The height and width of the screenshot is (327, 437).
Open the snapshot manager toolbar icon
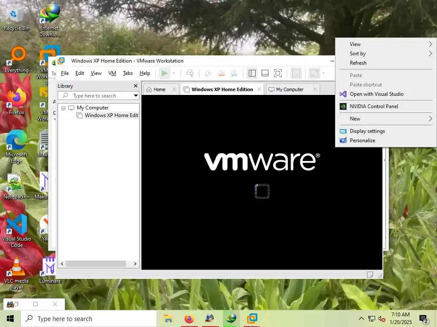pos(234,73)
